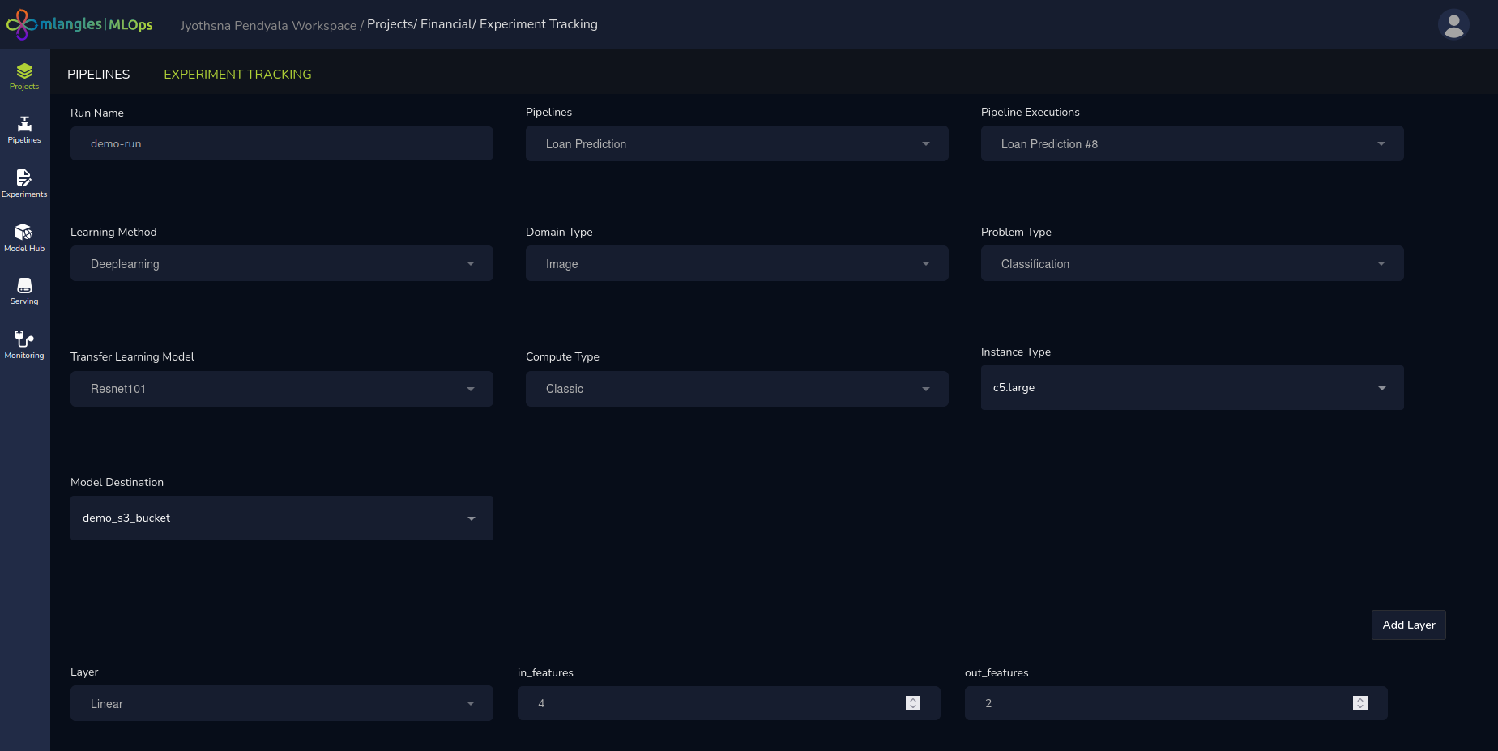Image resolution: width=1498 pixels, height=751 pixels.
Task: Open Model Hub in the sidebar
Action: (24, 237)
